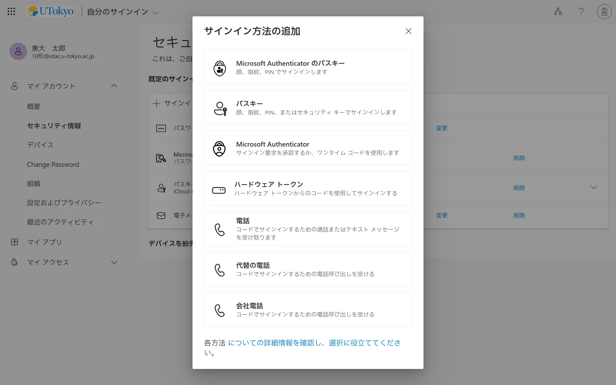This screenshot has width=616, height=385.
Task: Open the link about choosing each method
Action: (314, 343)
